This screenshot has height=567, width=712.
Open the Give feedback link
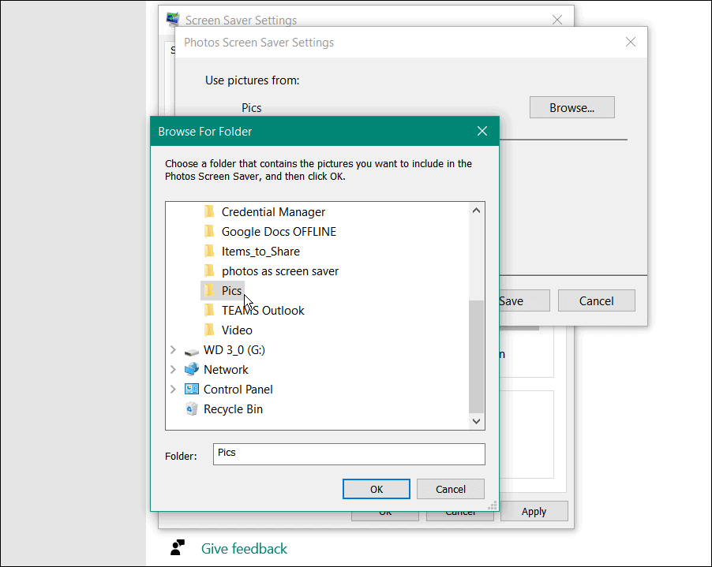244,548
